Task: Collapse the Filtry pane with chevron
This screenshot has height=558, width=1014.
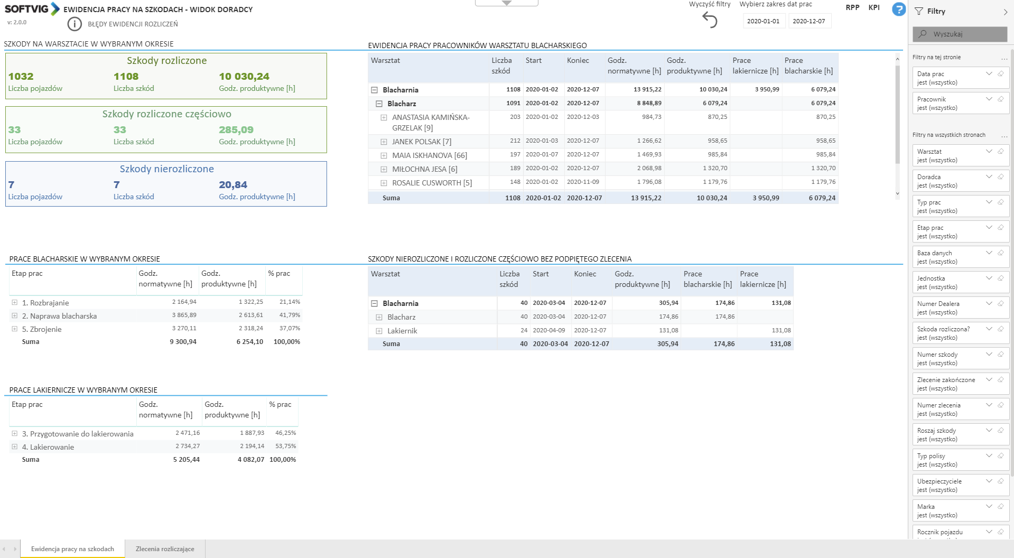Action: (1005, 12)
